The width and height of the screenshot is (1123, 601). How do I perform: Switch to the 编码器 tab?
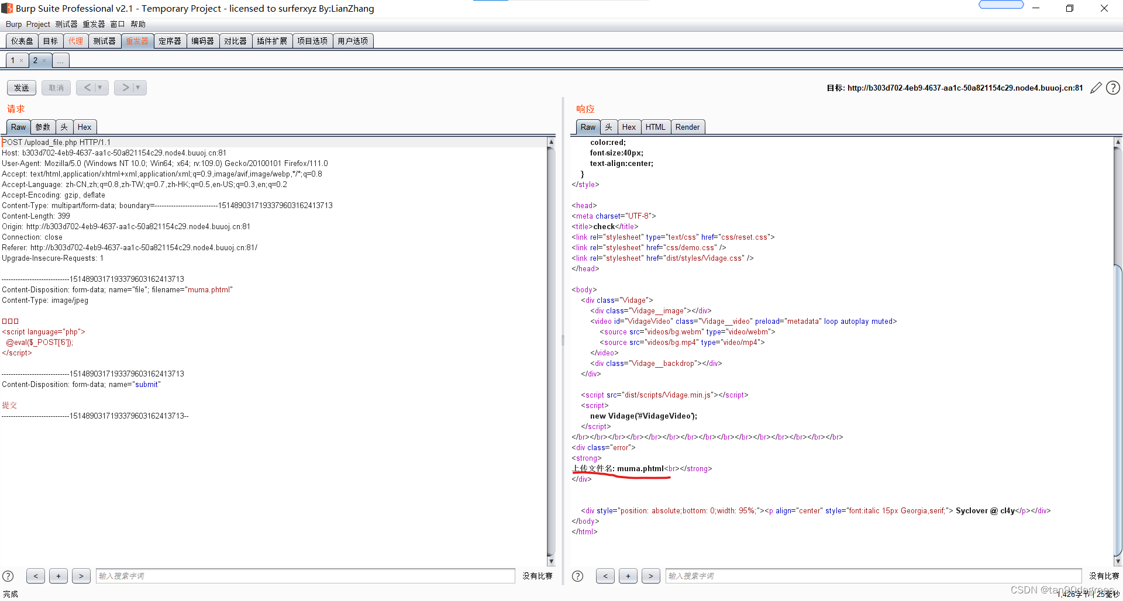pos(203,41)
